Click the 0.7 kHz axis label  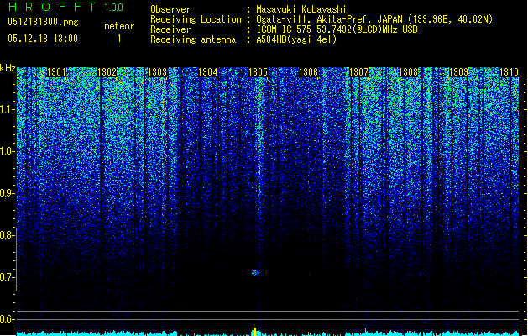[8, 277]
